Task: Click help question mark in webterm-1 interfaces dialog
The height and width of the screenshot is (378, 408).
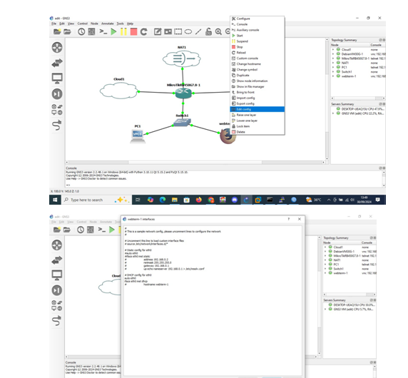Action: coord(289,219)
